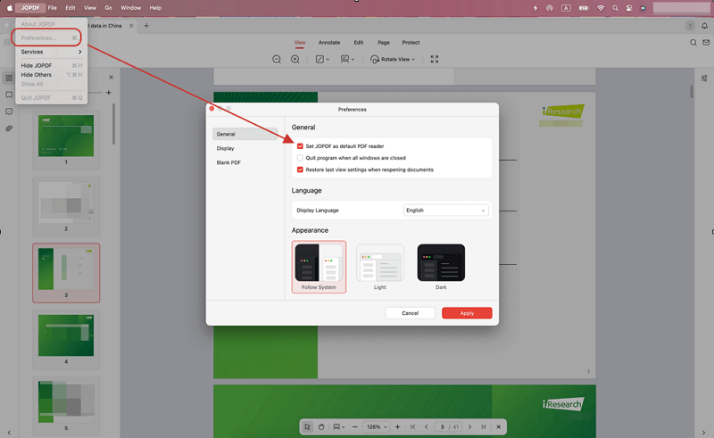Toggle Set JOPDF as default PDF reader
The height and width of the screenshot is (438, 714).
[300, 146]
